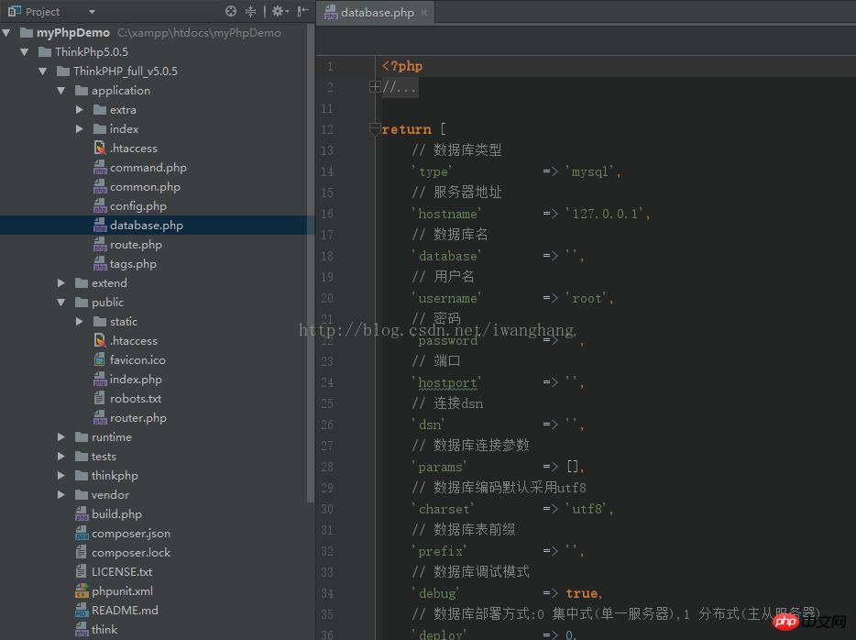This screenshot has height=640, width=856.
Task: Click the .htaccess file icon under application
Action: (100, 148)
